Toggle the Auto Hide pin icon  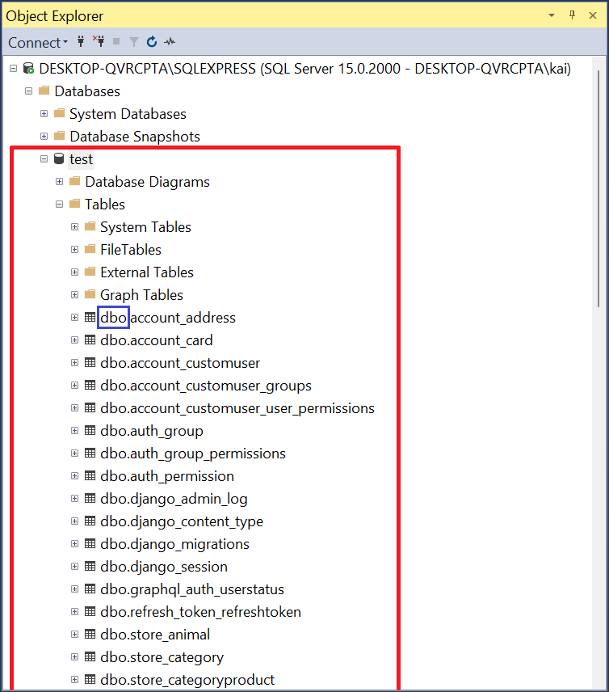573,15
